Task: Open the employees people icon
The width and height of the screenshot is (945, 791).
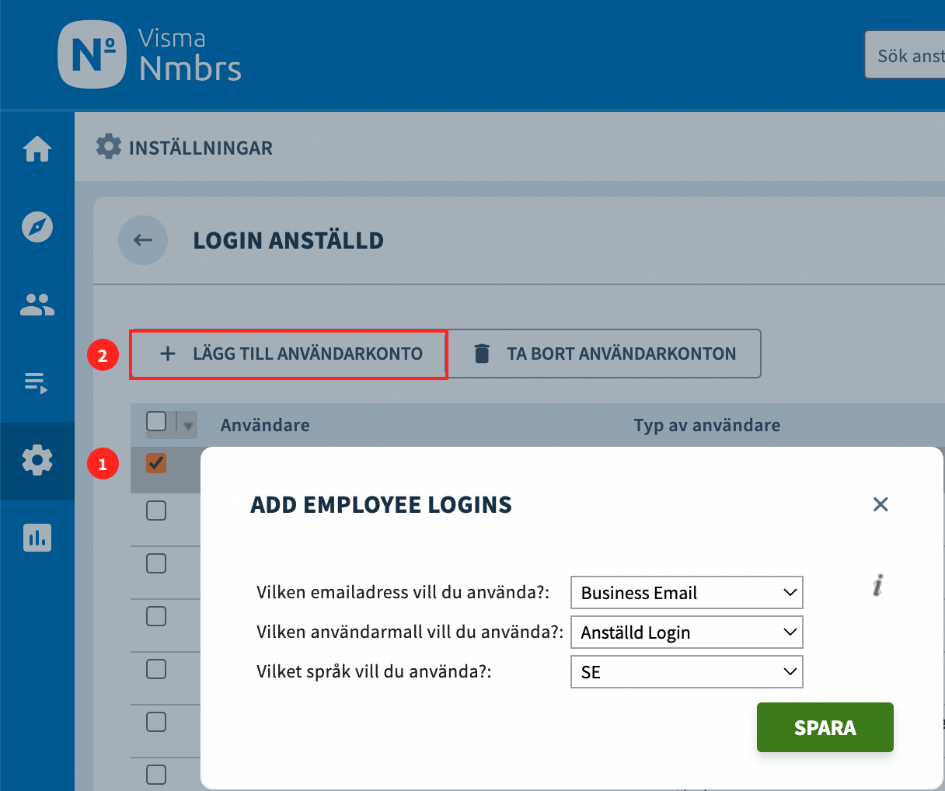Action: pyautogui.click(x=37, y=305)
